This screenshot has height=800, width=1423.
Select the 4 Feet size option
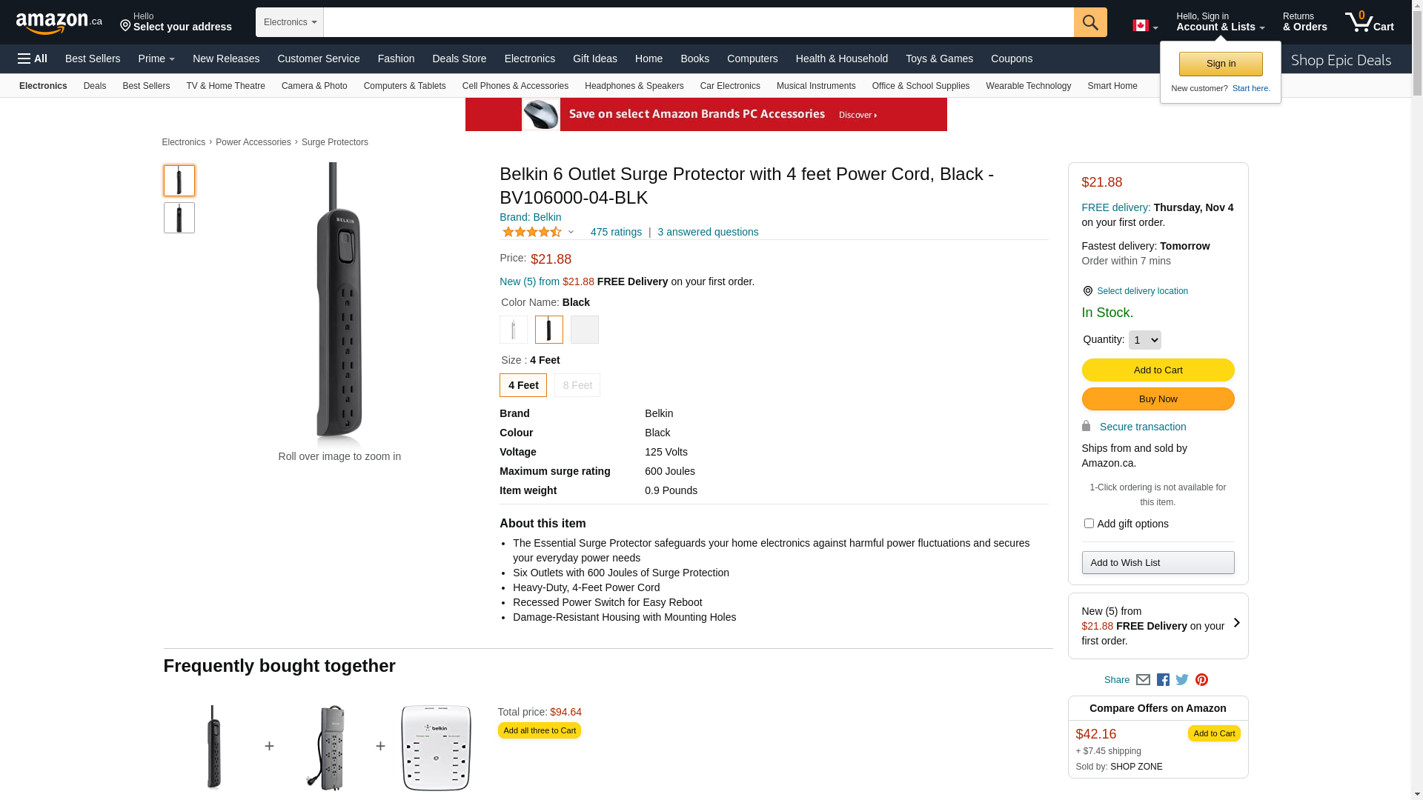[523, 385]
